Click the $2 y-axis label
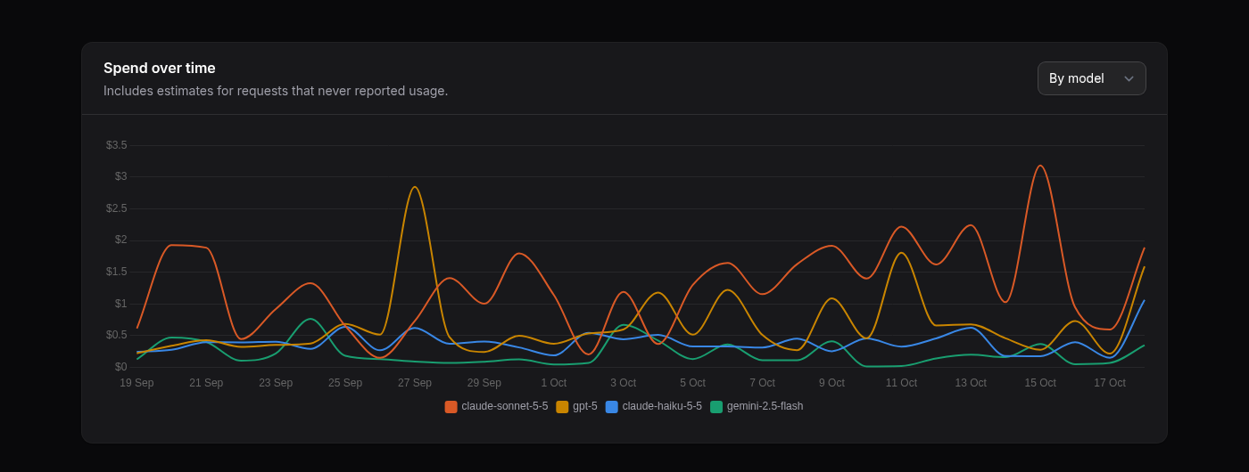Screen dimensions: 1249x472 coord(120,240)
